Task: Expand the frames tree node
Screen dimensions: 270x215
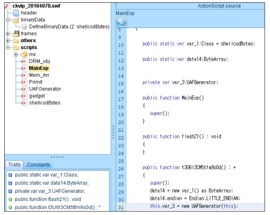Action: pyautogui.click(x=8, y=34)
